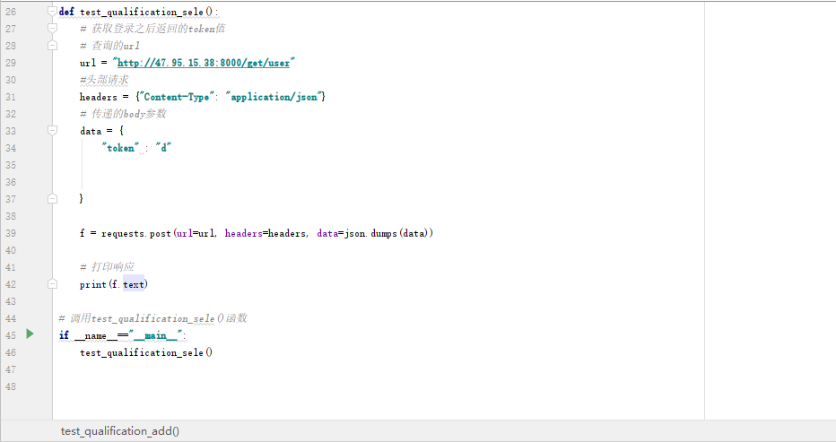Viewport: 836px width, 442px height.
Task: Click "__main__" string in the if statement
Action: pyautogui.click(x=156, y=335)
